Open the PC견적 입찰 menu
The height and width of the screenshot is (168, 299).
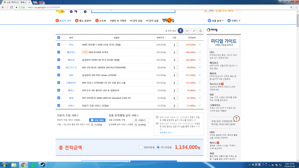coord(152,21)
